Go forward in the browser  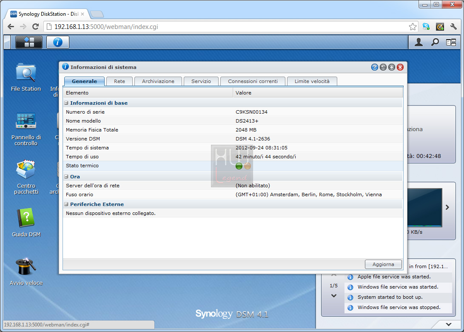[23, 27]
